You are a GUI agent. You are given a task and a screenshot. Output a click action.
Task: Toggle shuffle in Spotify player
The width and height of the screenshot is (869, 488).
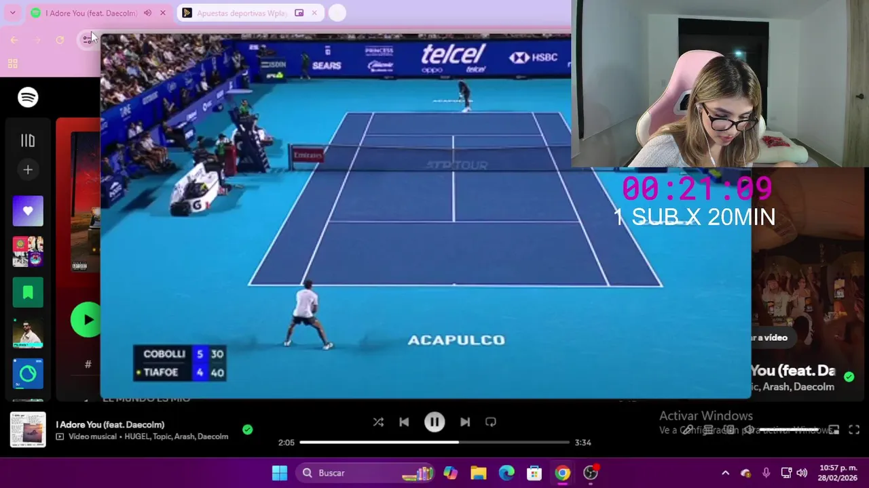[x=378, y=422]
